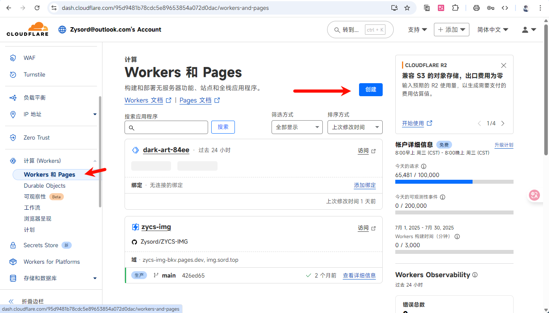549x313 pixels.
Task: Open 可观察性 Beta sidebar entry
Action: 35,197
